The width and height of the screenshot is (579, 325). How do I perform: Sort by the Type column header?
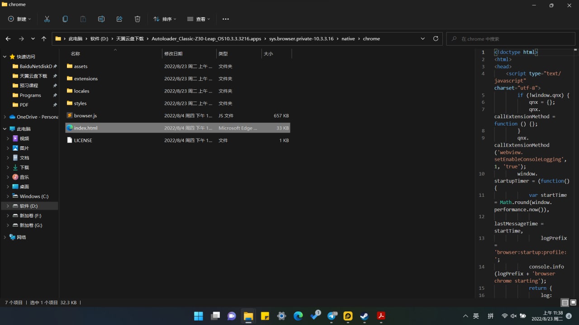coord(239,54)
